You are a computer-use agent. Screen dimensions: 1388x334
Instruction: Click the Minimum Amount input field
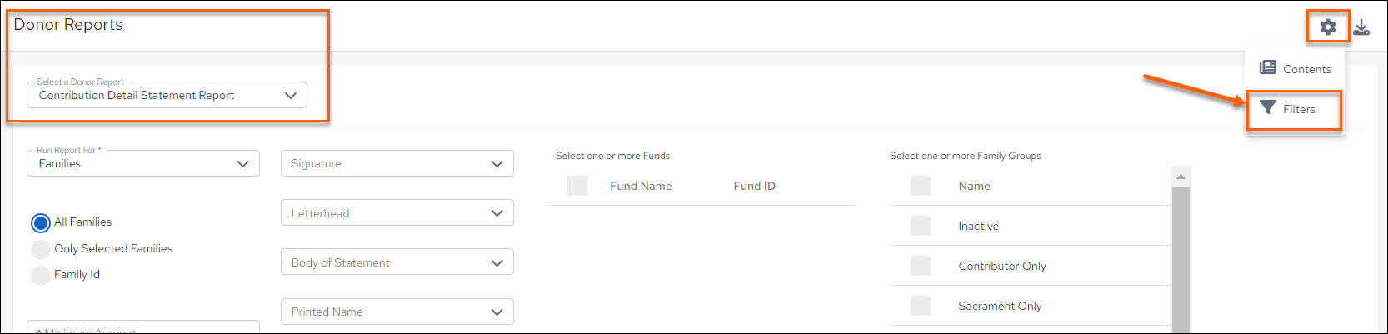(143, 327)
